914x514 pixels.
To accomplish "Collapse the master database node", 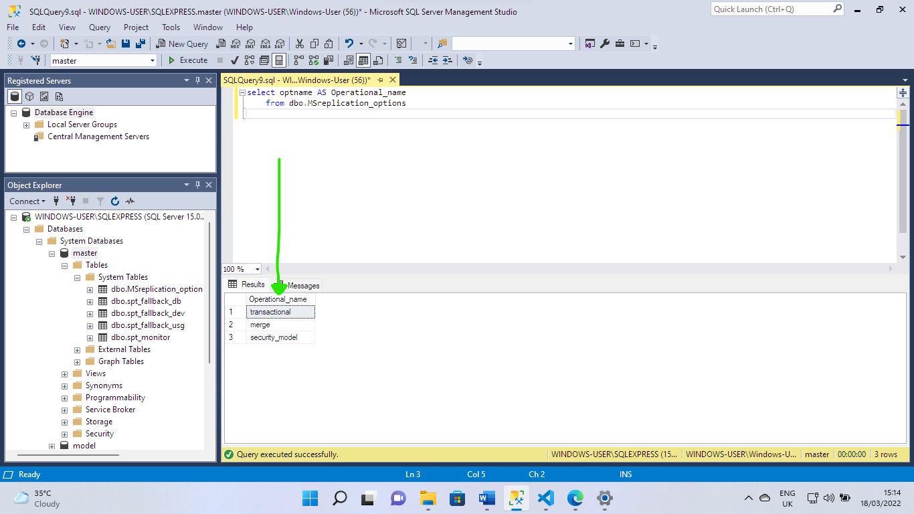I will coord(52,254).
